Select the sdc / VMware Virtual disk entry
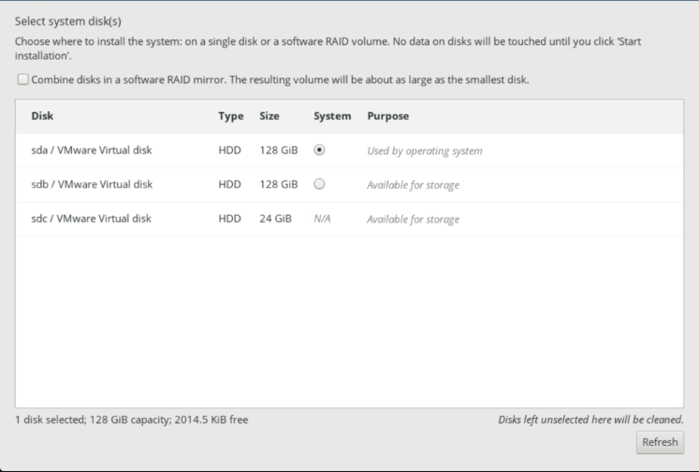The width and height of the screenshot is (699, 472). pyautogui.click(x=91, y=219)
